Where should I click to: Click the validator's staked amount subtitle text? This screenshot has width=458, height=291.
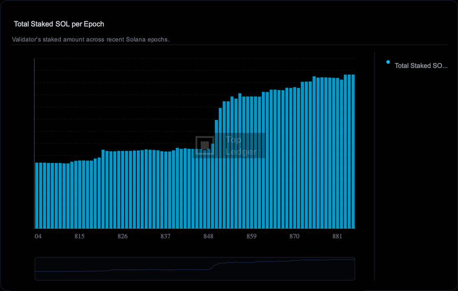coord(91,39)
